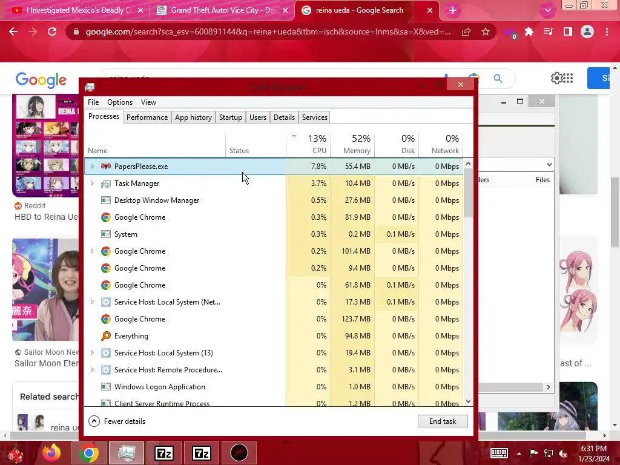This screenshot has width=620, height=465.
Task: Select the PapersPlease.exe process icon
Action: click(x=105, y=167)
